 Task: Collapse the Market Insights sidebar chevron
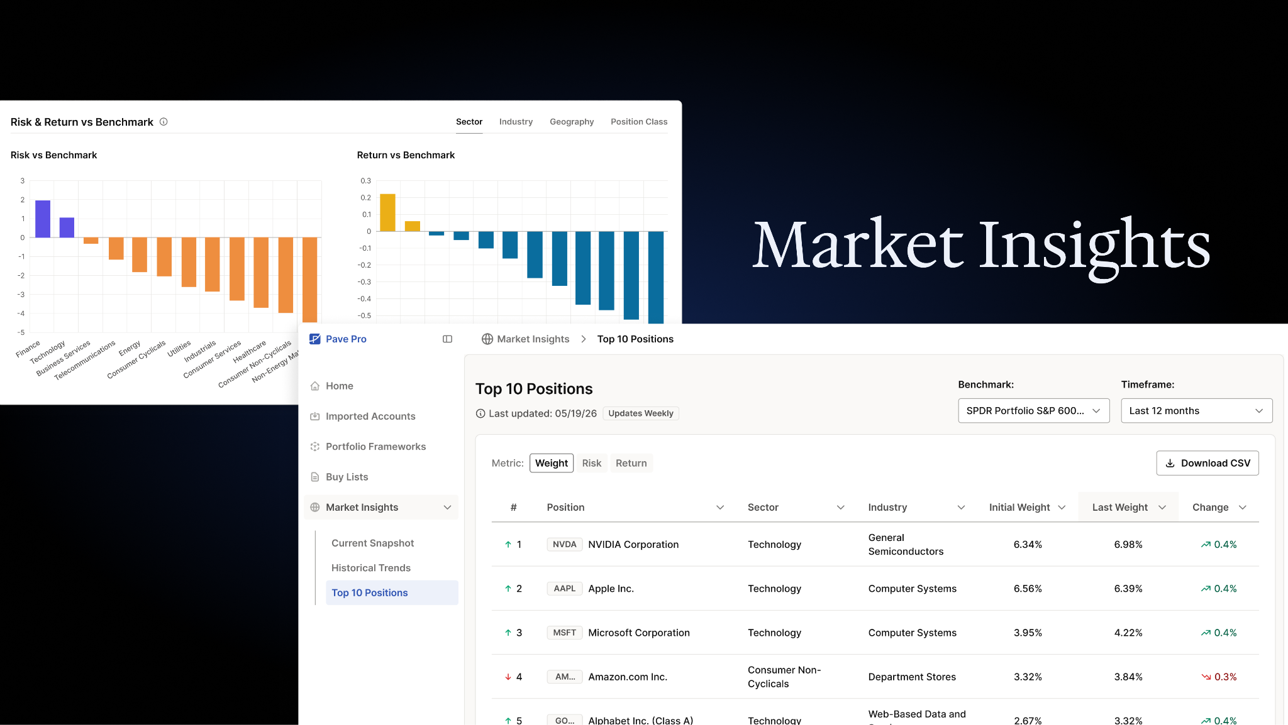click(447, 507)
